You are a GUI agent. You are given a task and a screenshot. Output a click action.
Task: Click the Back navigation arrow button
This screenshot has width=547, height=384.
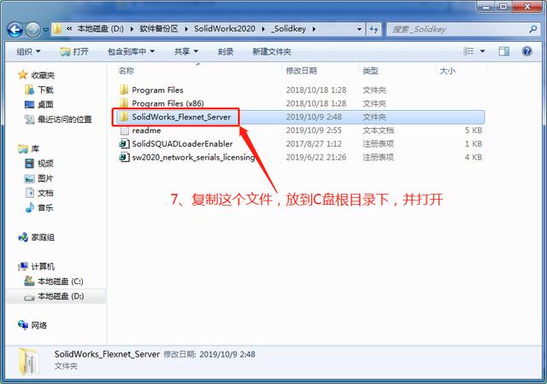click(15, 30)
